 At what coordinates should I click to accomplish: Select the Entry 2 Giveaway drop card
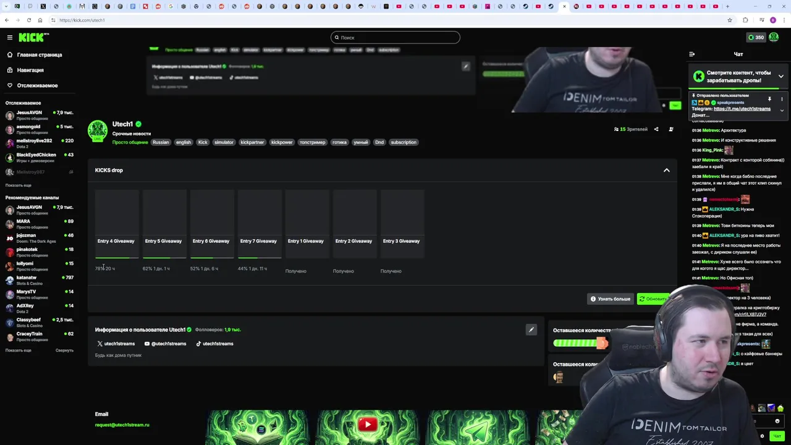click(354, 224)
